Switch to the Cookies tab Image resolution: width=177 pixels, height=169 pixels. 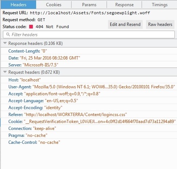(54, 5)
